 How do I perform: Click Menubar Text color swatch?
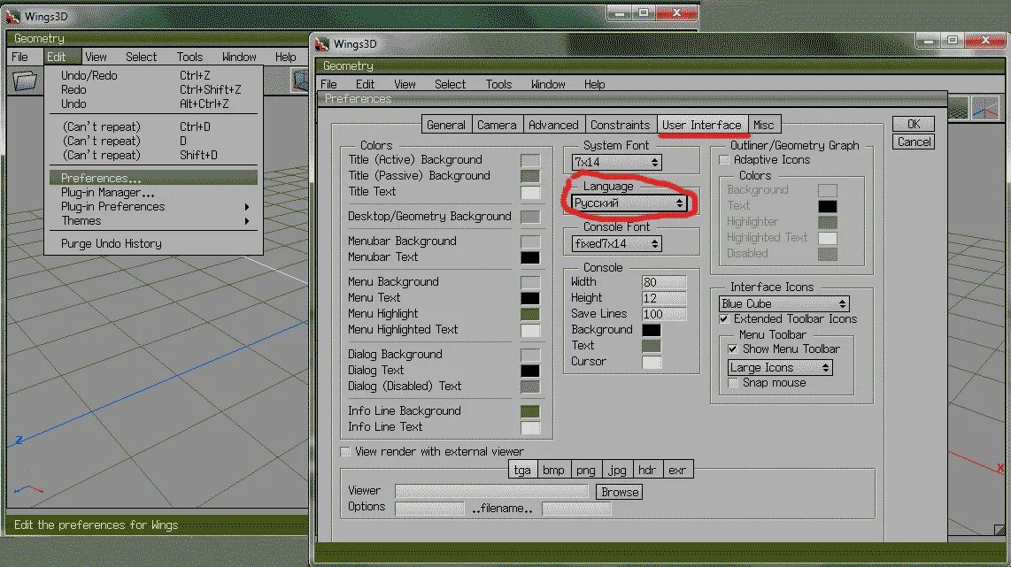click(530, 257)
